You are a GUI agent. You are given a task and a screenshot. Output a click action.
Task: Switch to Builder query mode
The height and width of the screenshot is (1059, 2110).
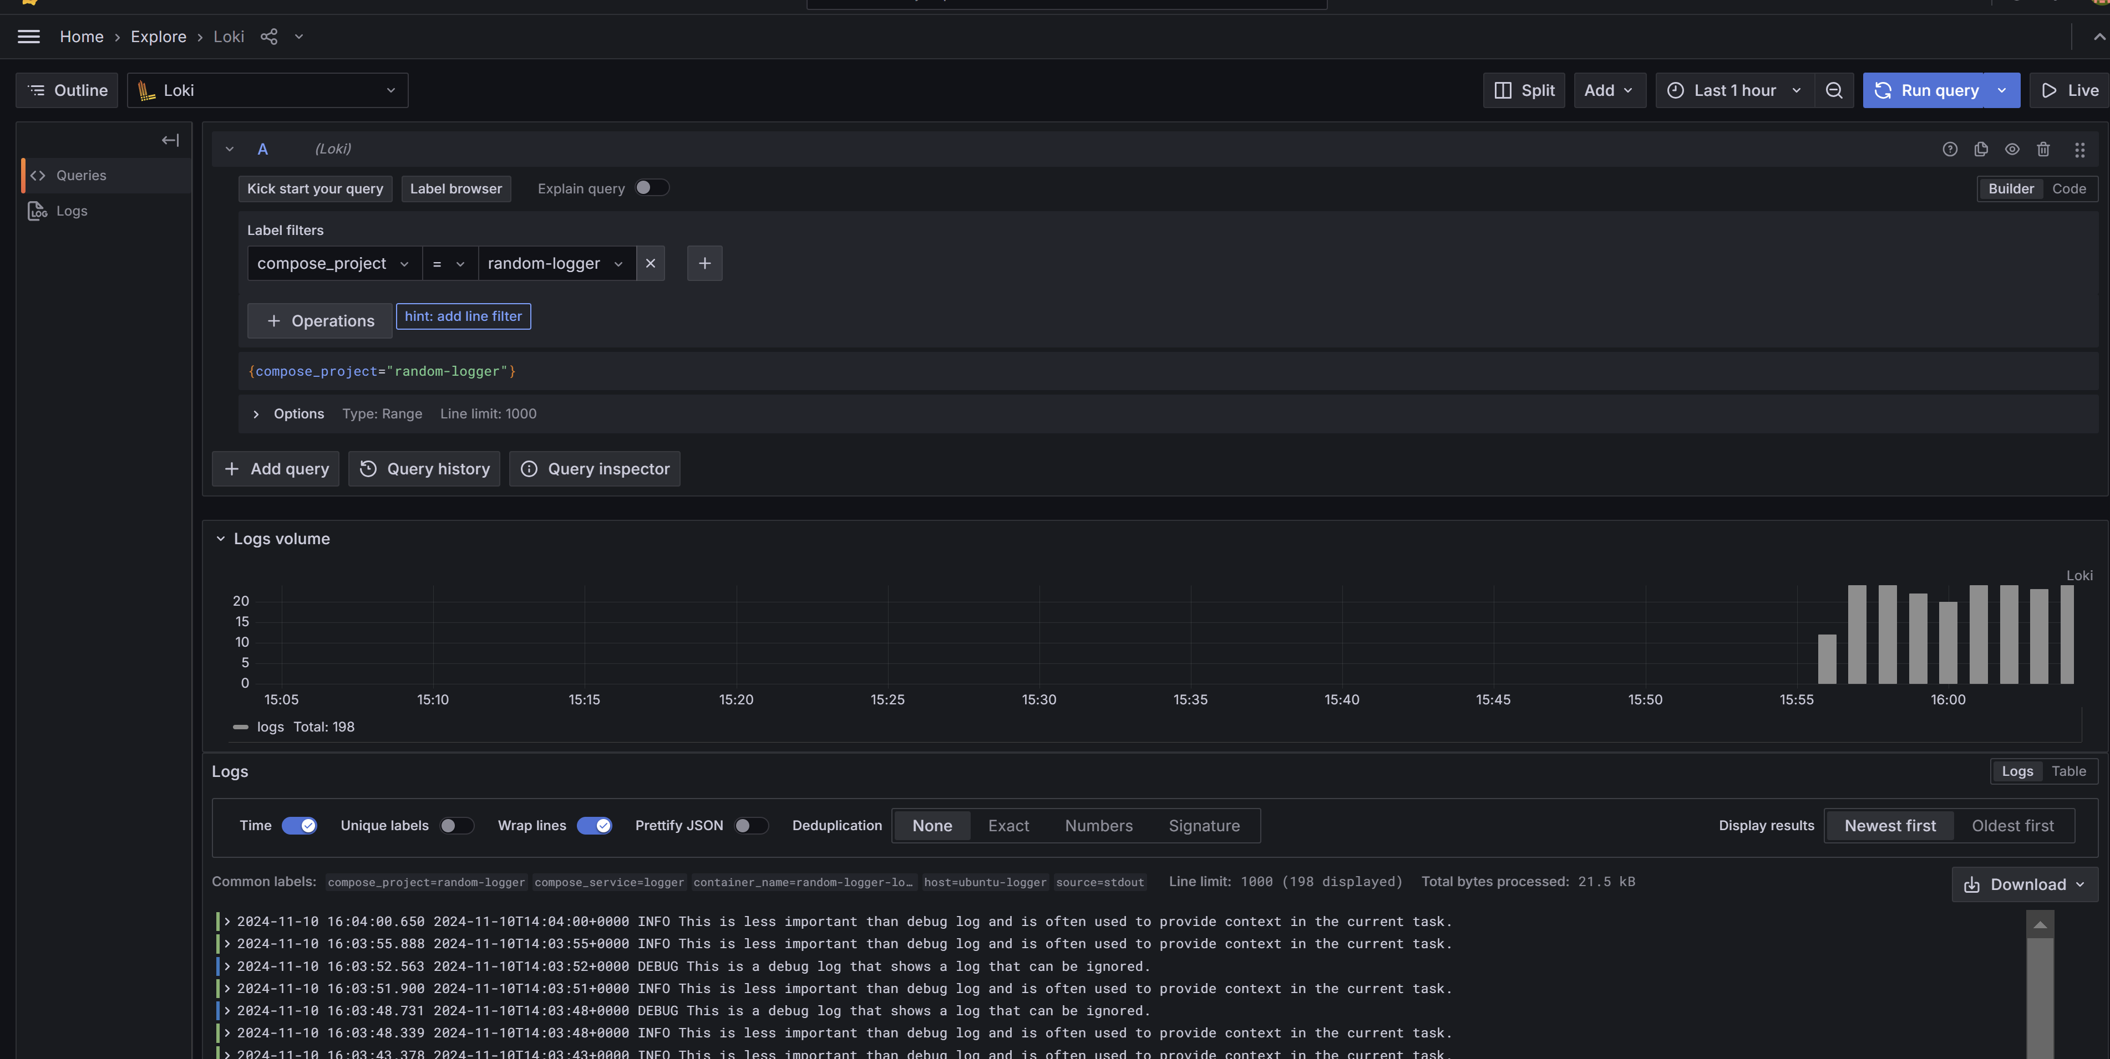pyautogui.click(x=2010, y=189)
